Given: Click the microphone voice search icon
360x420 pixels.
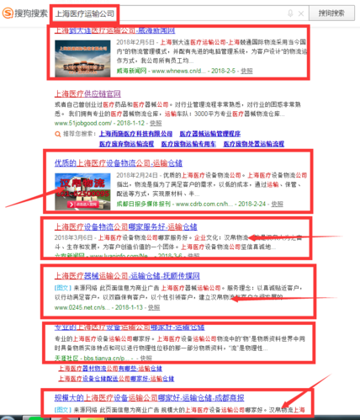Looking at the screenshot, I should tap(290, 13).
